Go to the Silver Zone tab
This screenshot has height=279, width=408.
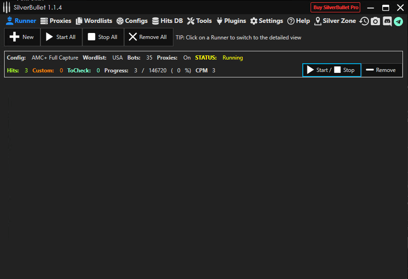(x=335, y=21)
